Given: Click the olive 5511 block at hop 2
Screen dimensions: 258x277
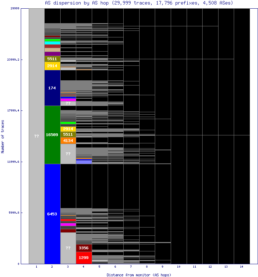Looking at the screenshot, I should pos(52,59).
